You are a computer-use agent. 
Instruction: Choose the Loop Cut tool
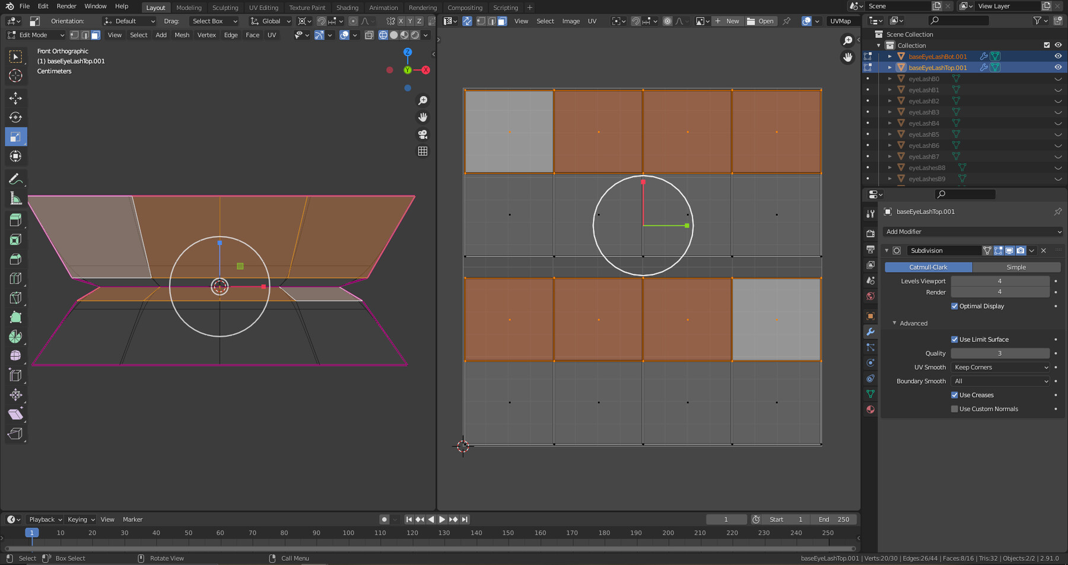point(15,279)
